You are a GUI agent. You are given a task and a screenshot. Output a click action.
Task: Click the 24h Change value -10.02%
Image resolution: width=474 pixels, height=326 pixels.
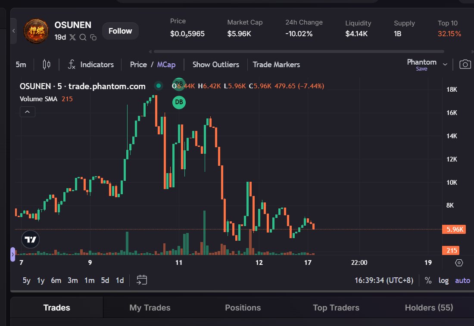click(299, 34)
